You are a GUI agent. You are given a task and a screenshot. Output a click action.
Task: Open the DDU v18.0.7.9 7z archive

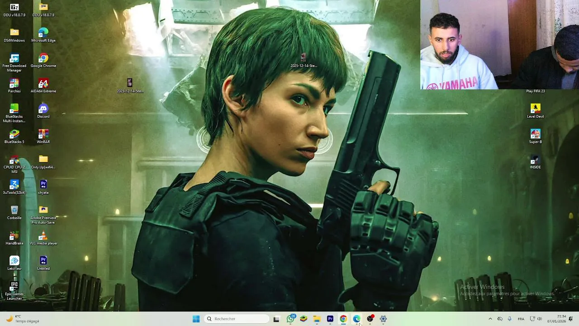pos(14,10)
